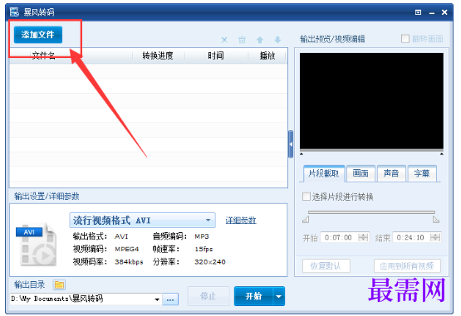This screenshot has height=316, width=461.
Task: Browse output directory with ... button
Action: click(170, 299)
